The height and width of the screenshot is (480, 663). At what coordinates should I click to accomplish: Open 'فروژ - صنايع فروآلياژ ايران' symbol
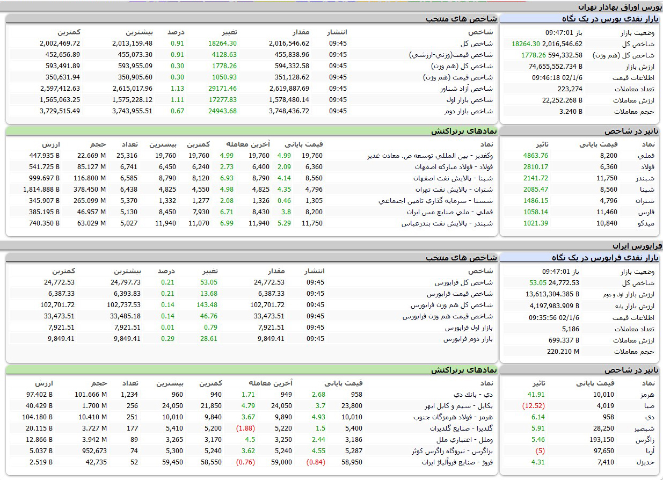[x=457, y=462]
